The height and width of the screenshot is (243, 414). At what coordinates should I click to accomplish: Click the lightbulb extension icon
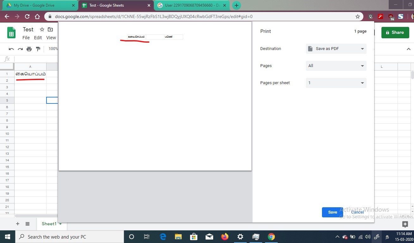click(x=370, y=16)
